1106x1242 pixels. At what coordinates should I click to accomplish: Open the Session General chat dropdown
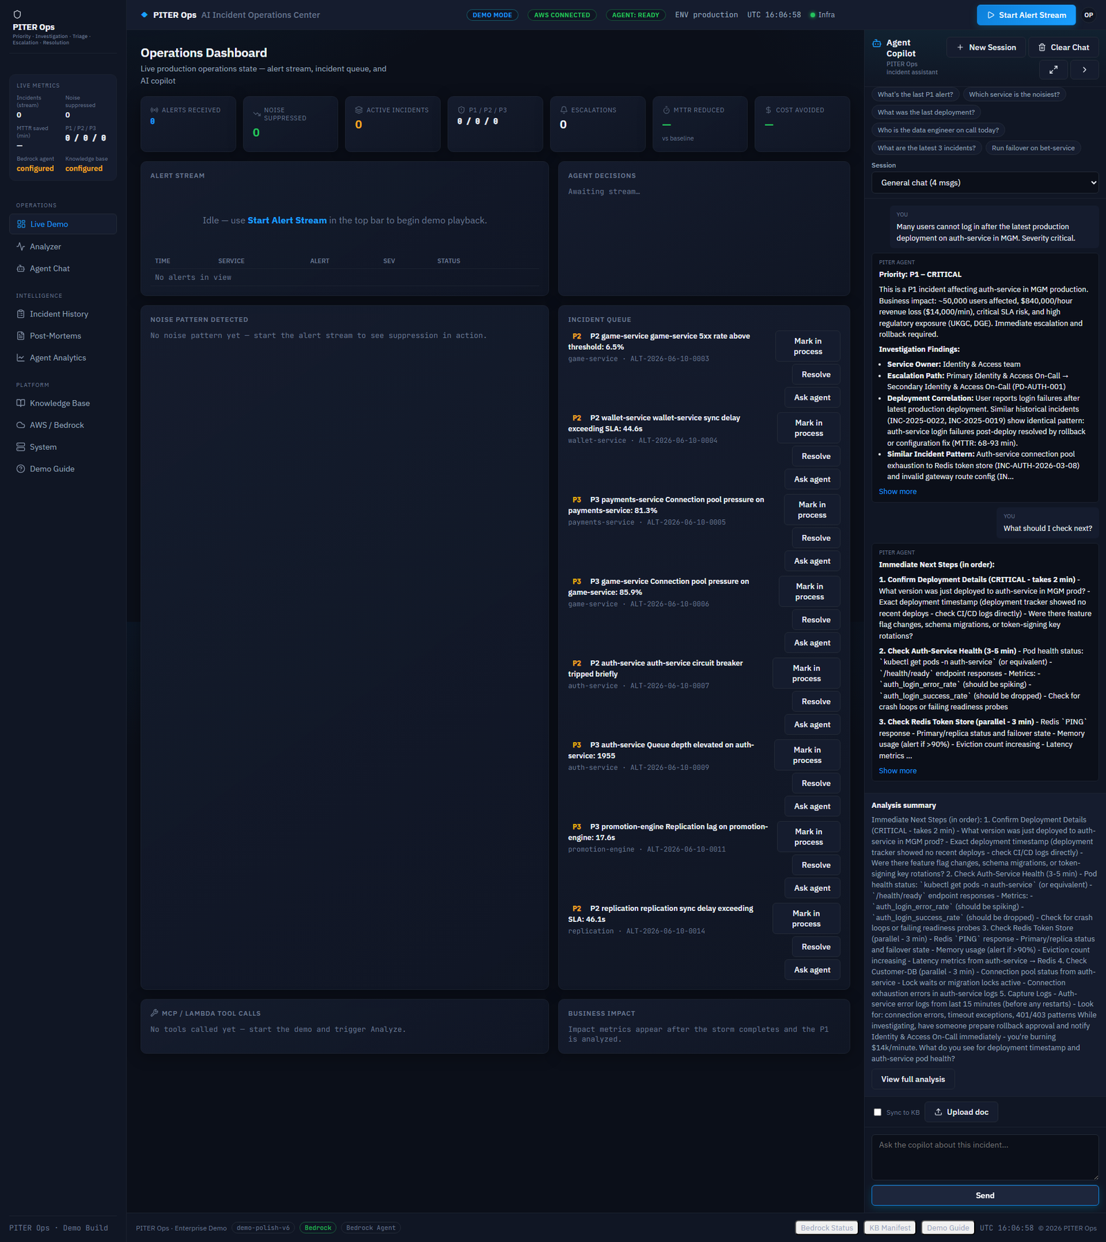click(985, 182)
